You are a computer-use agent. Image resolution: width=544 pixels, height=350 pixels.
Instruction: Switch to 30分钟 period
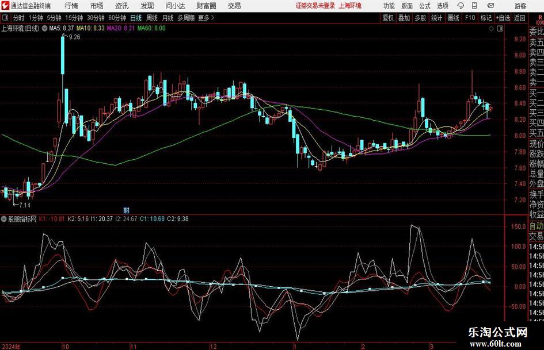click(96, 18)
